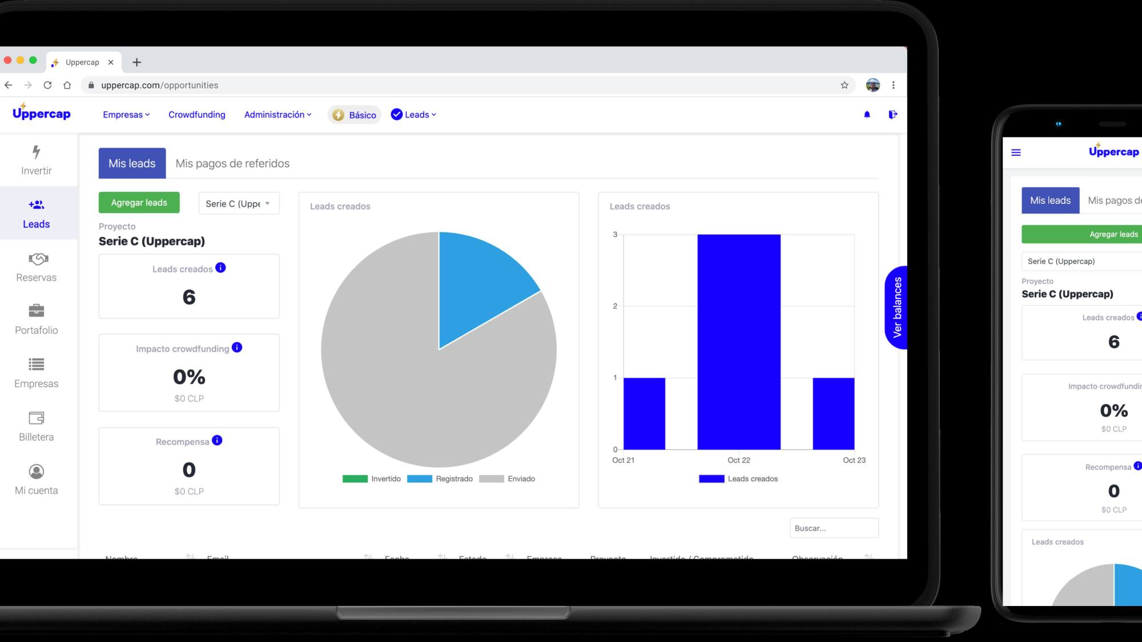Show Recompensa info on phone
Viewport: 1142px width, 642px height.
1138,466
